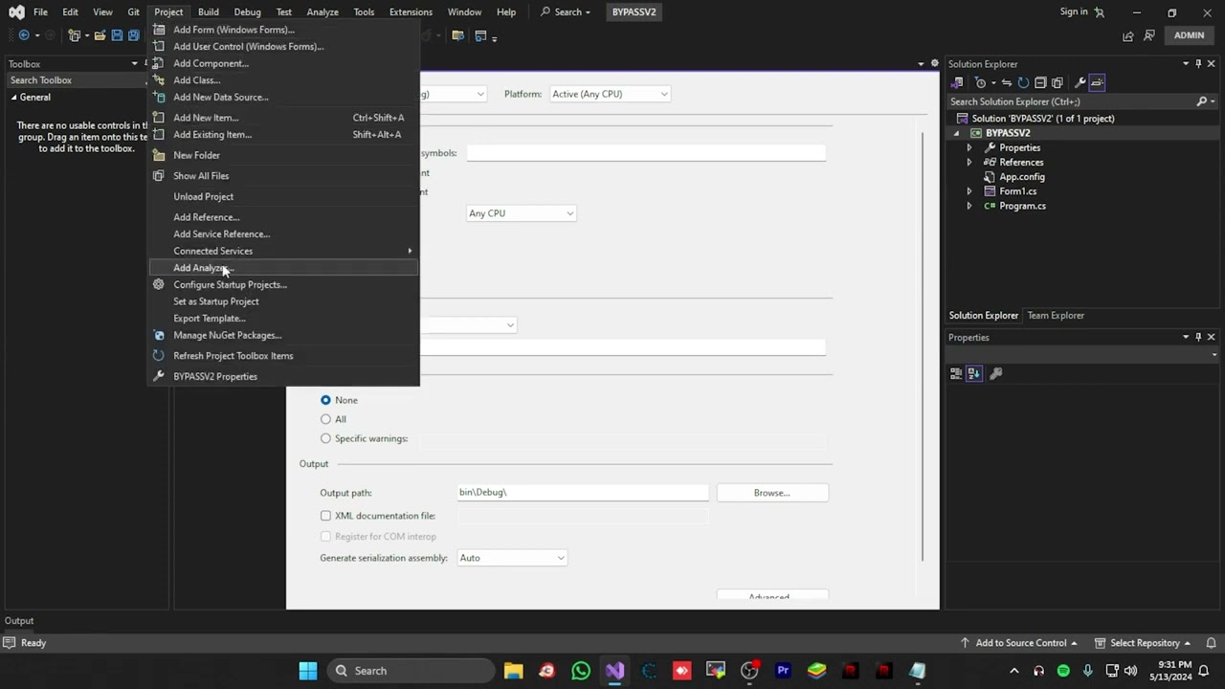Screen dimensions: 1225x689
Task: Click the save disk toolbar icon
Action: point(117,35)
